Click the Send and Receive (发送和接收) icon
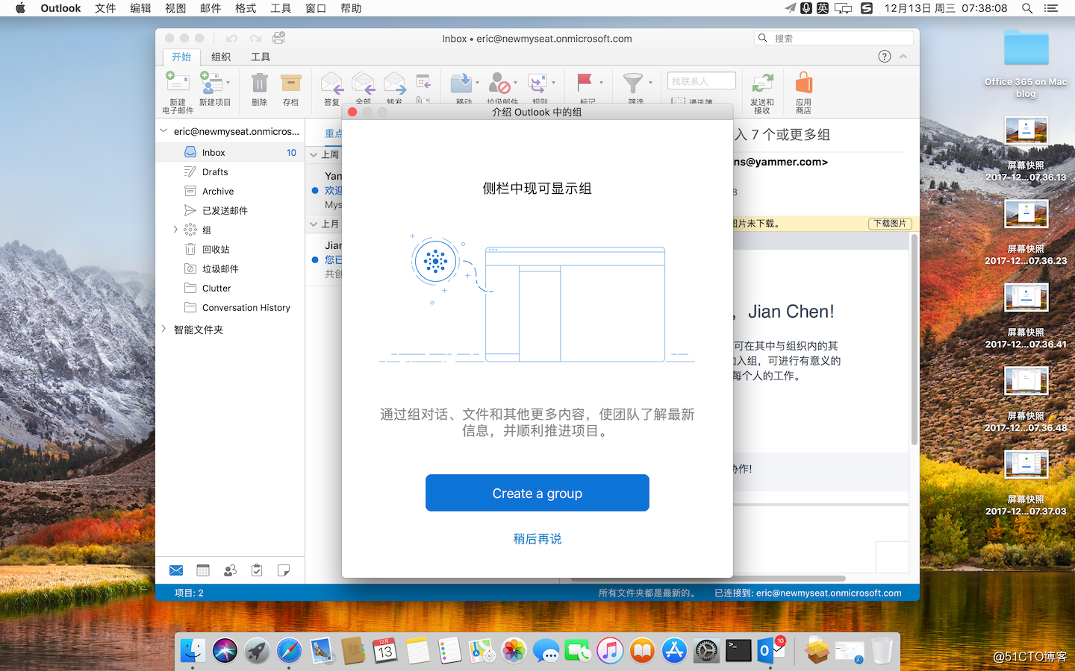Screen dimensions: 1075x671 coord(761,84)
